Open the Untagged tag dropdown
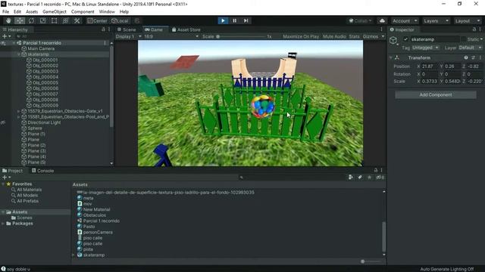 425,48
